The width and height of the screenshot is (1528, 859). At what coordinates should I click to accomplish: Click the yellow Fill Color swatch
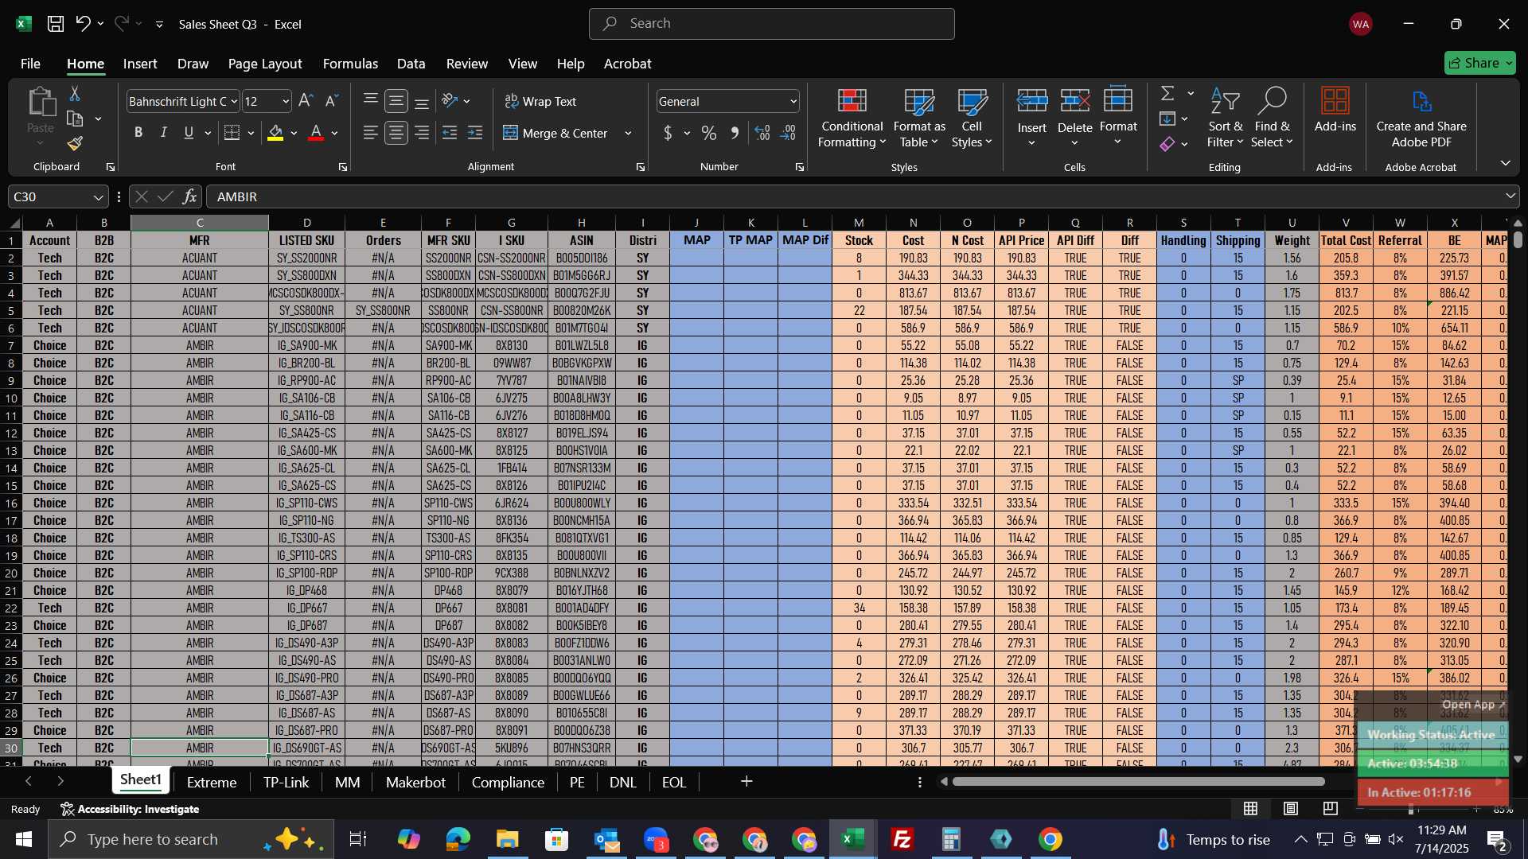click(x=275, y=134)
